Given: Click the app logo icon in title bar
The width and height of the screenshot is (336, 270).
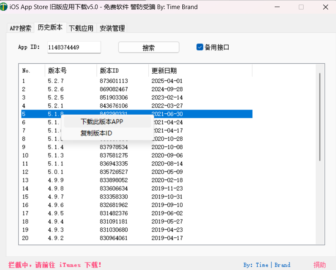Looking at the screenshot, I should click(3, 7).
